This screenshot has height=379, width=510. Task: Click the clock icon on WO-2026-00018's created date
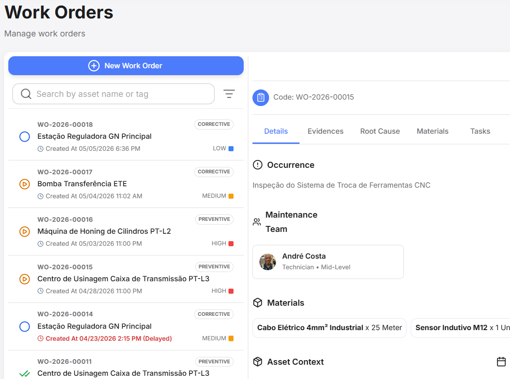tap(40, 149)
